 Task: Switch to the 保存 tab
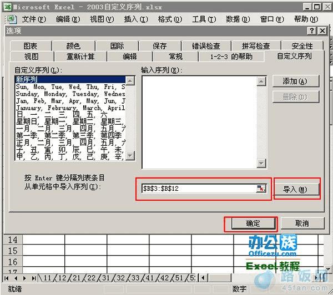pyautogui.click(x=160, y=46)
